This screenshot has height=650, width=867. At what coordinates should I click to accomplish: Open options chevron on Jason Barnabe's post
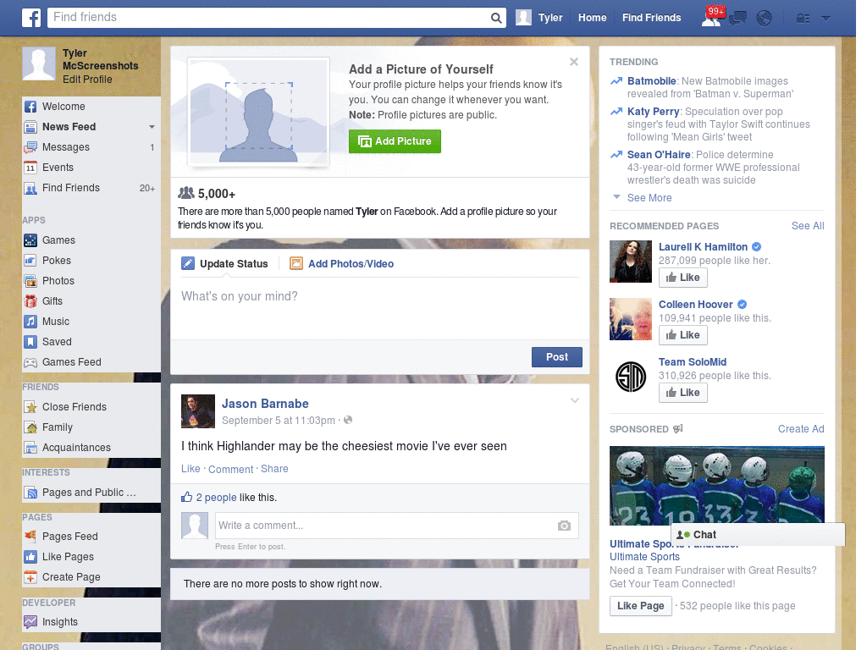[x=575, y=400]
